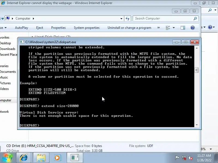
Task: Click Eject in Explorer toolbar
Action: pos(40,28)
